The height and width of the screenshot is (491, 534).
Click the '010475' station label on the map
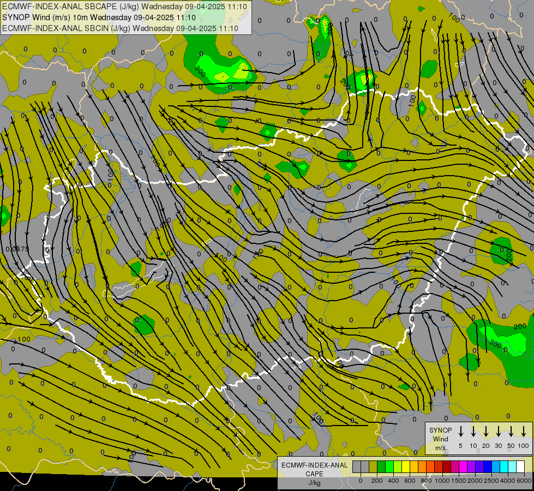(x=17, y=249)
